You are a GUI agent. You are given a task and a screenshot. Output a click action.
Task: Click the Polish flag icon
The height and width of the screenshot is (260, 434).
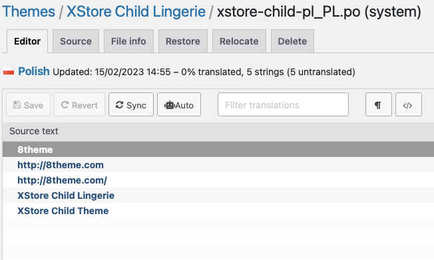[9, 72]
